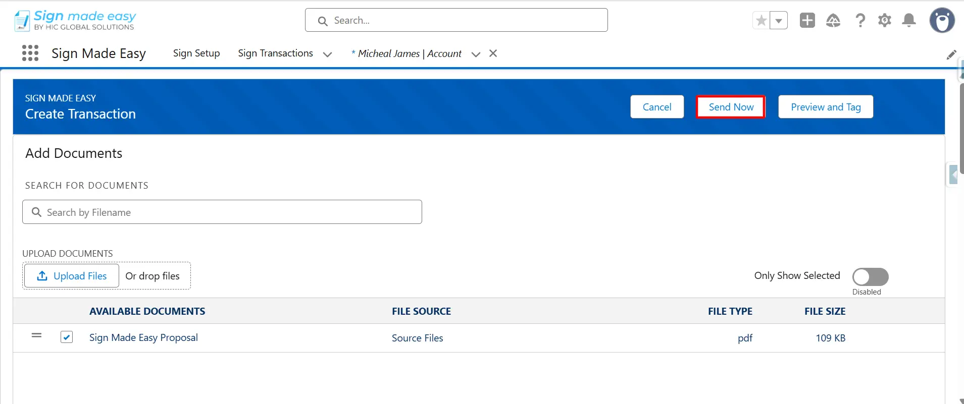
Task: Expand the collapsed side panel handle
Action: [x=953, y=175]
